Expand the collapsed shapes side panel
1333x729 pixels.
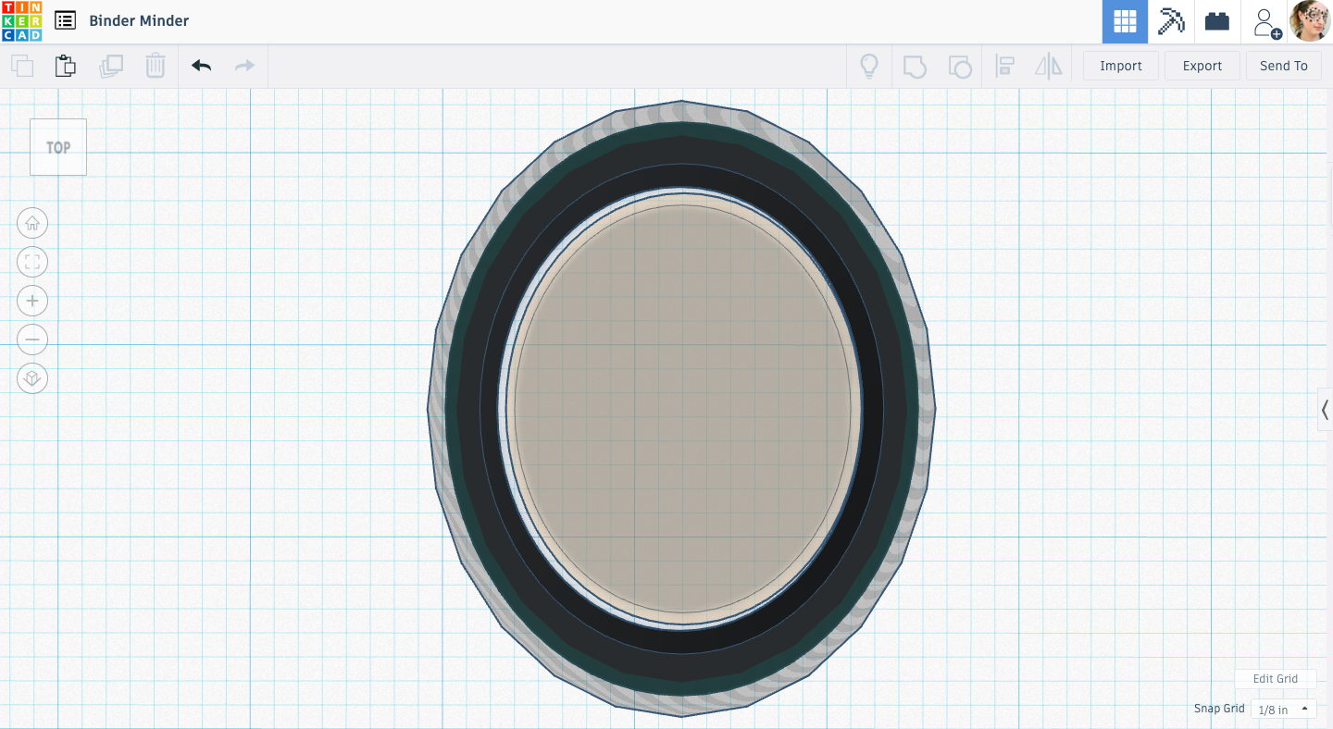[x=1326, y=409]
